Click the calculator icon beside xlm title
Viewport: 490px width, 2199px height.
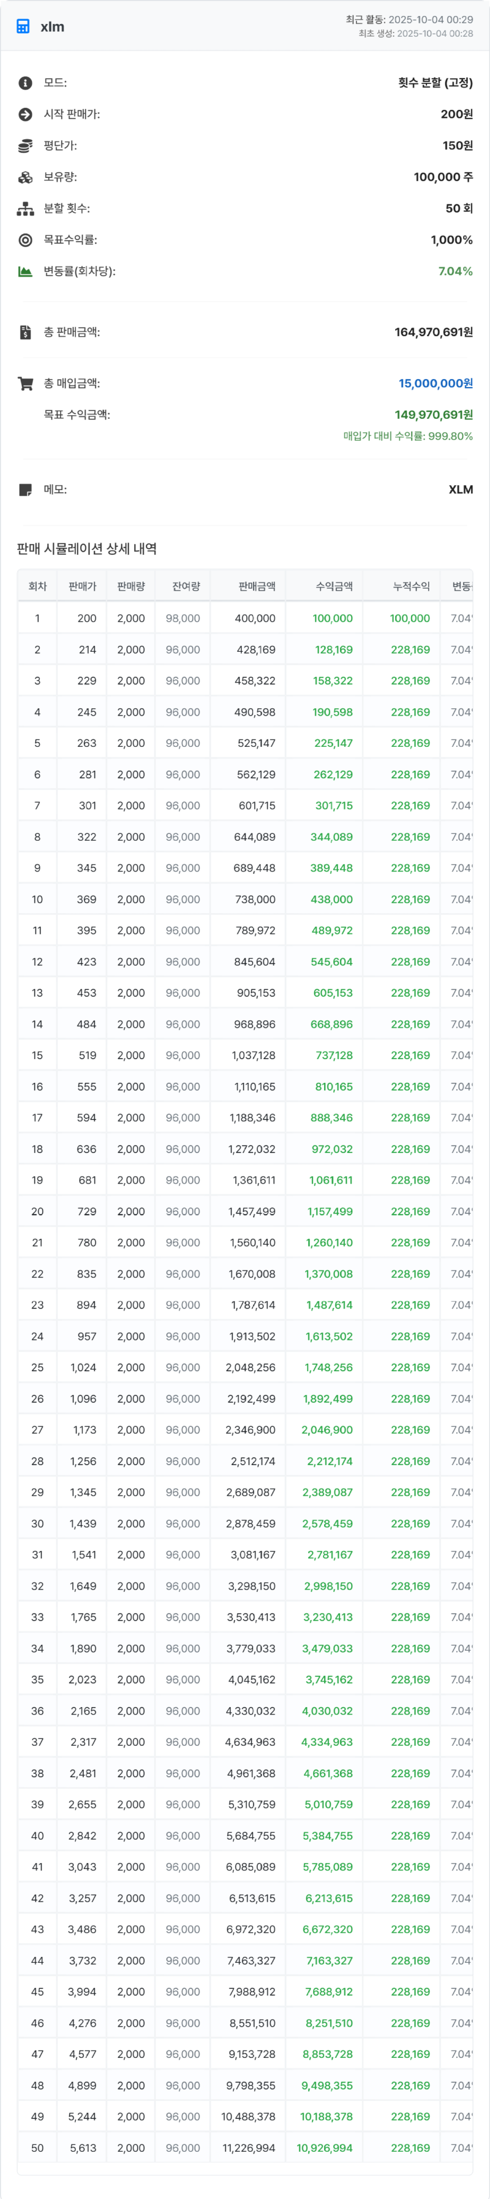click(23, 26)
